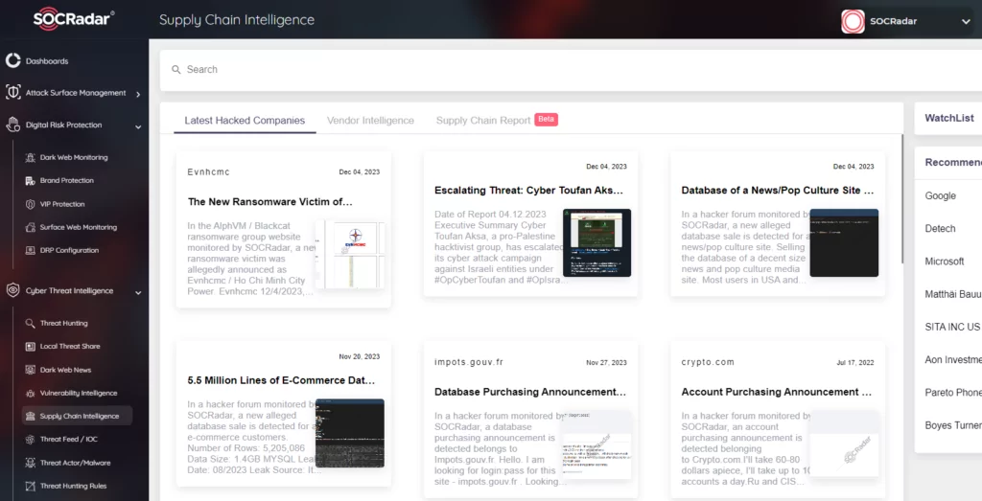
Task: Switch to Vendor Intelligence tab
Action: (x=370, y=120)
